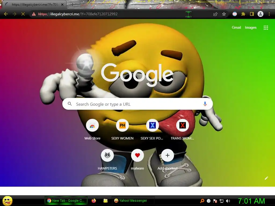
Task: Stop loading the page with X button
Action: pyautogui.click(x=23, y=14)
